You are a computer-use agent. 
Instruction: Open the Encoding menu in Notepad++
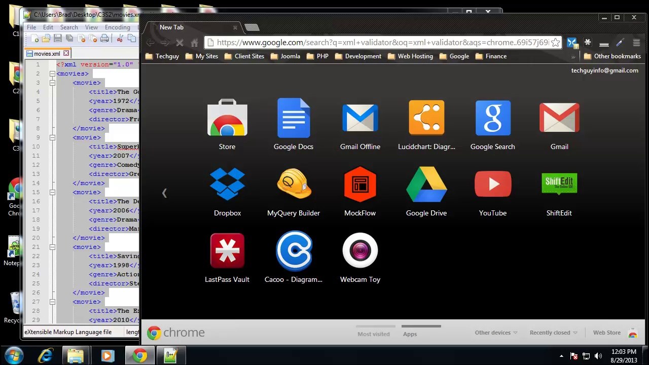coord(117,27)
